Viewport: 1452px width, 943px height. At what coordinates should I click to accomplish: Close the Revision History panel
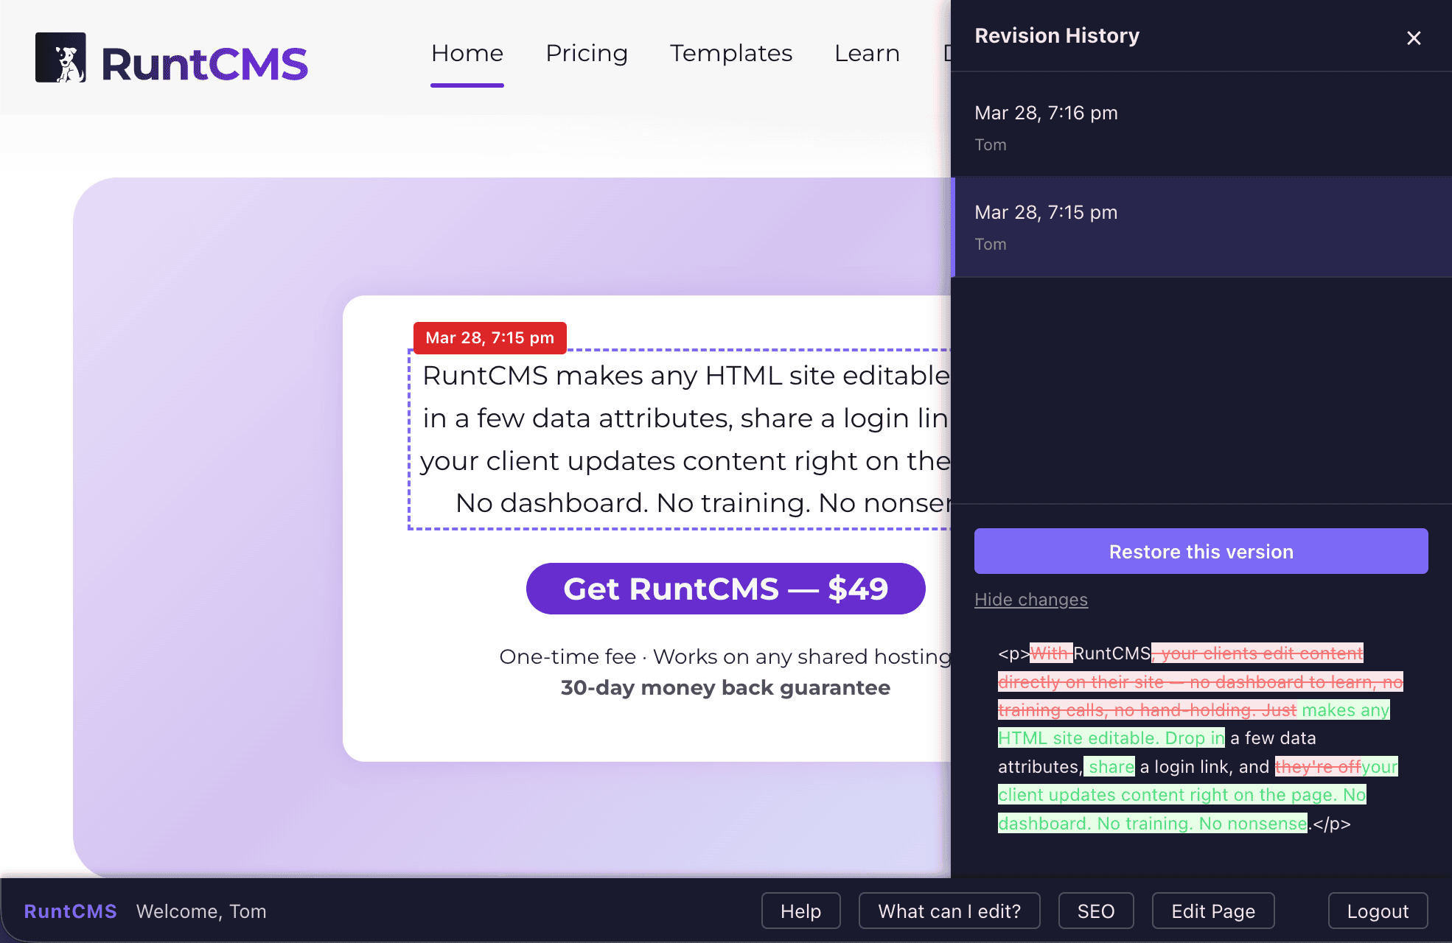pos(1413,38)
